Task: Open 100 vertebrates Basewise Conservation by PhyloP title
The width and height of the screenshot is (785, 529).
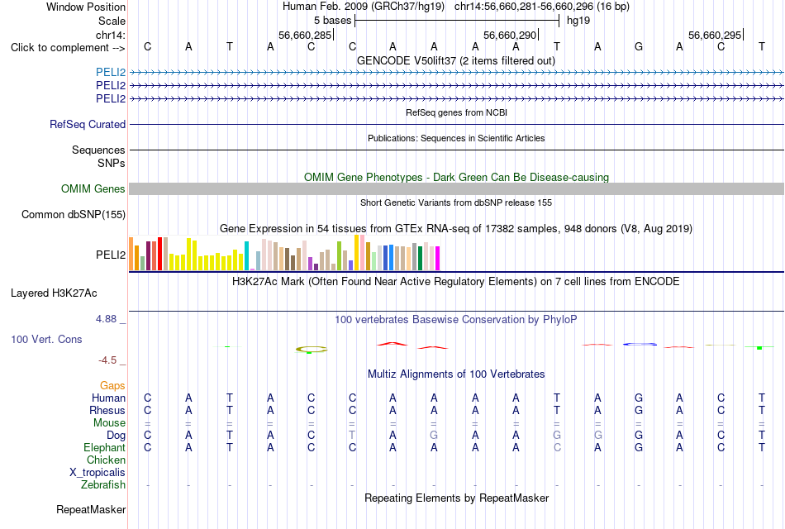Action: (456, 320)
